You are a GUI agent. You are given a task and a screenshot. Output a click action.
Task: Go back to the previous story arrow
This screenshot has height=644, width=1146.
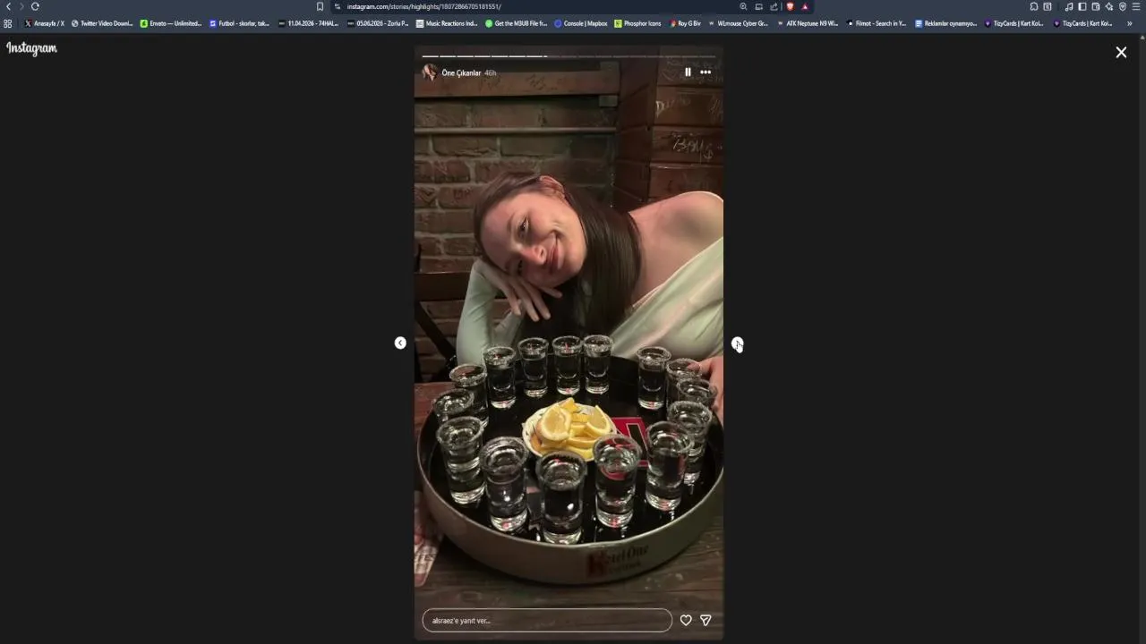pyautogui.click(x=400, y=343)
